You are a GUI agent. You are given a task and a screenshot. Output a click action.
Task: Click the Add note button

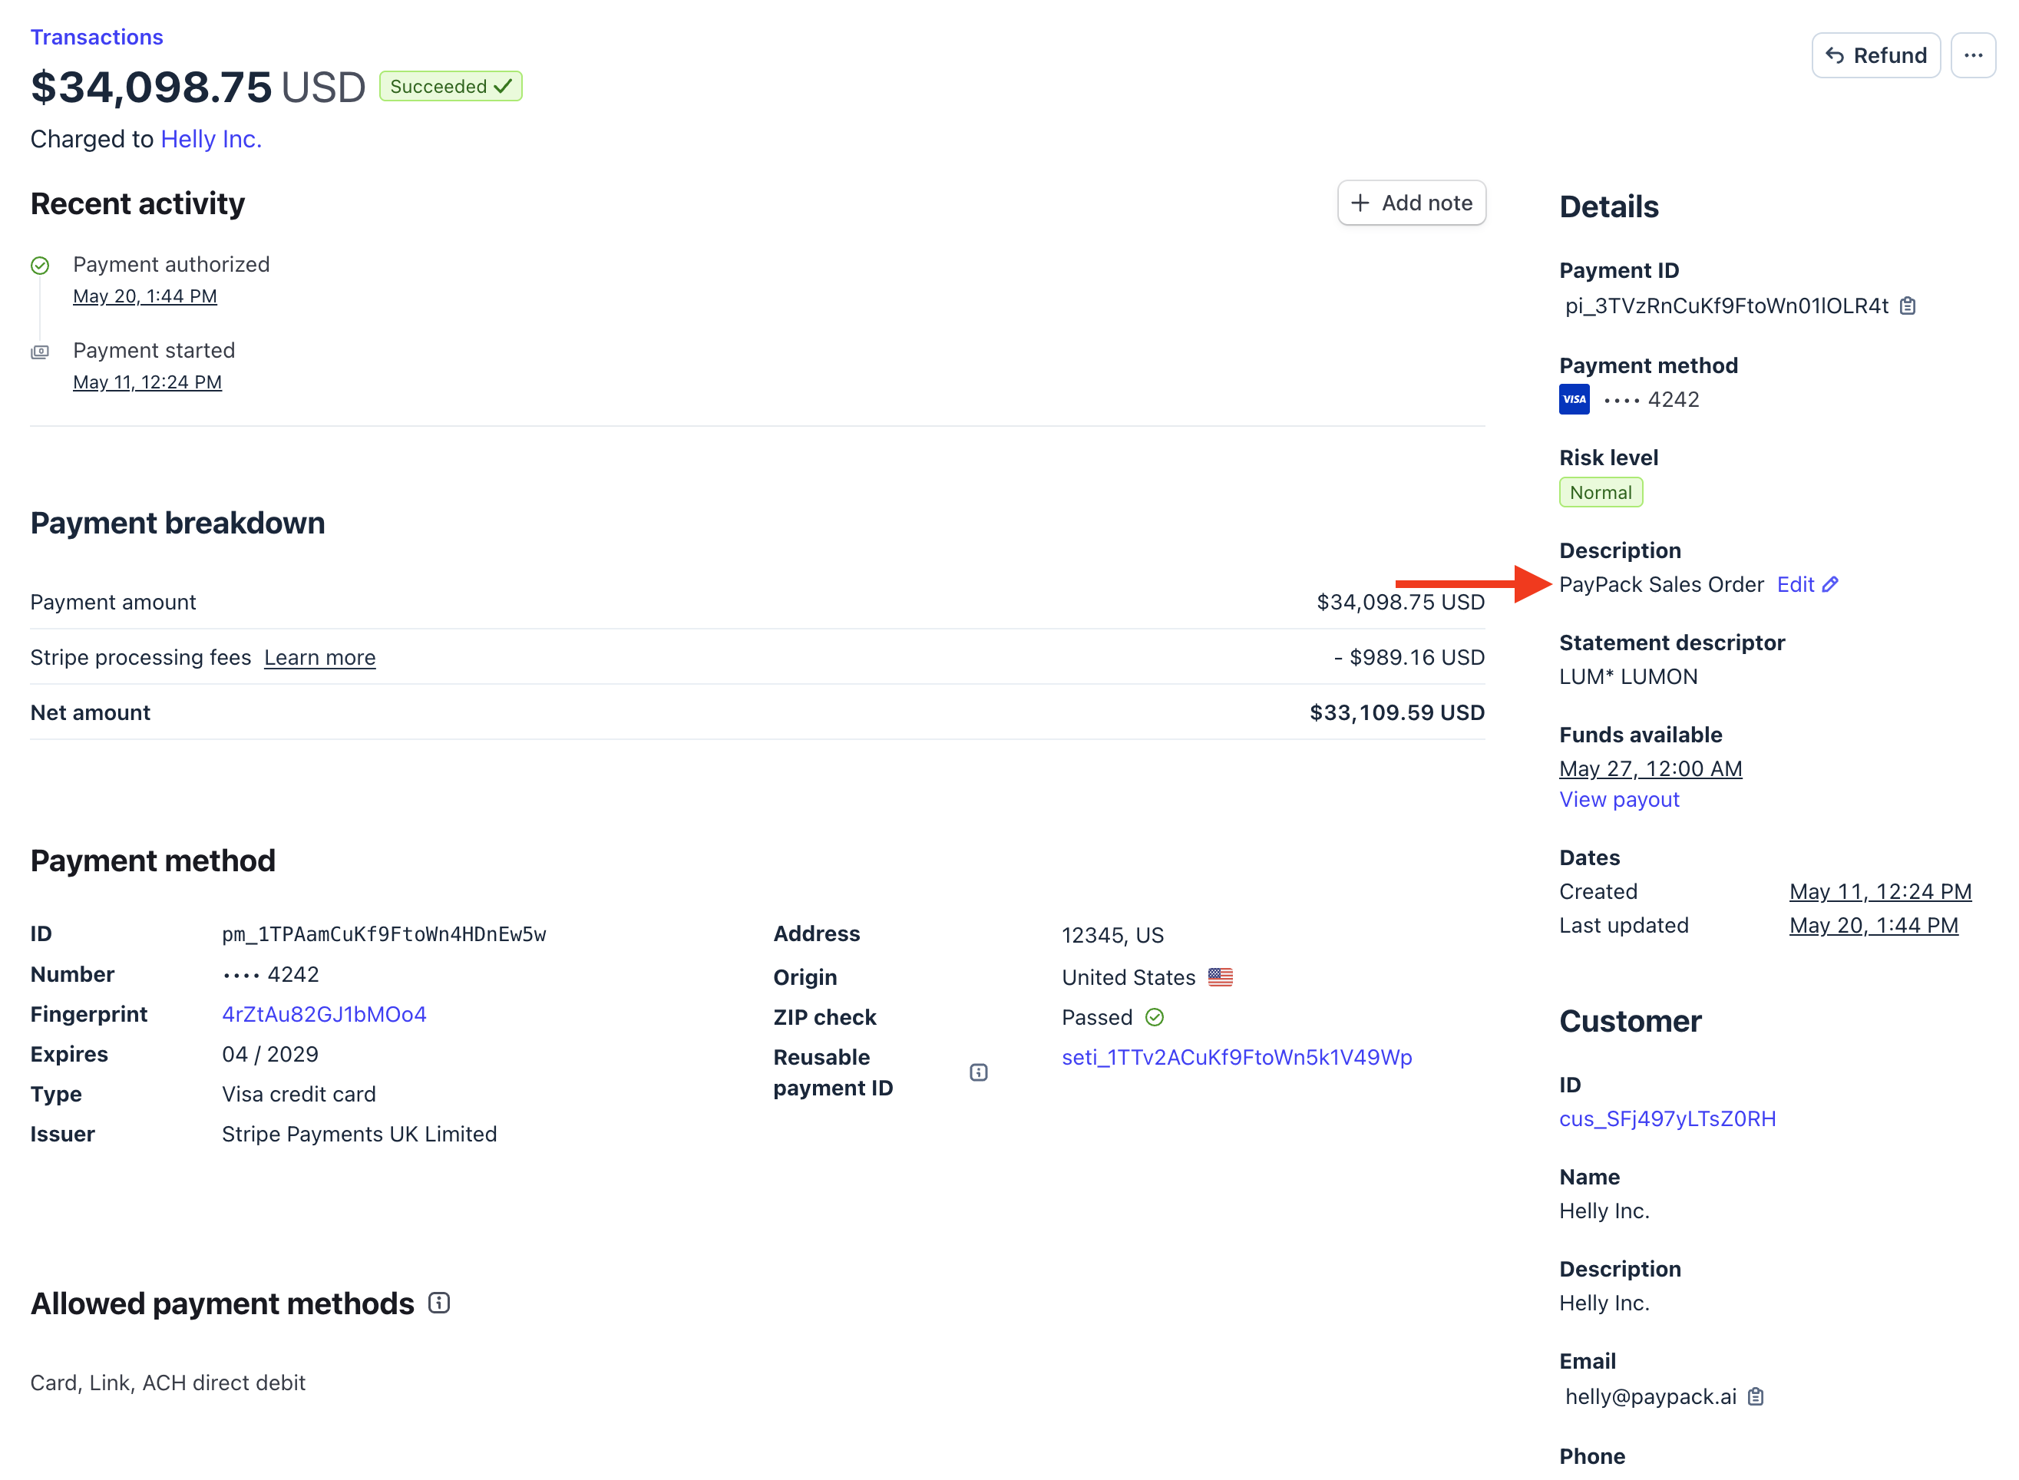click(1411, 203)
